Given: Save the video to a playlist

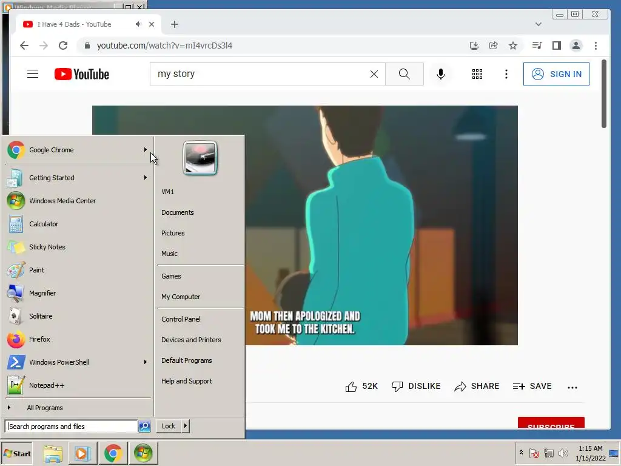Looking at the screenshot, I should pyautogui.click(x=532, y=387).
